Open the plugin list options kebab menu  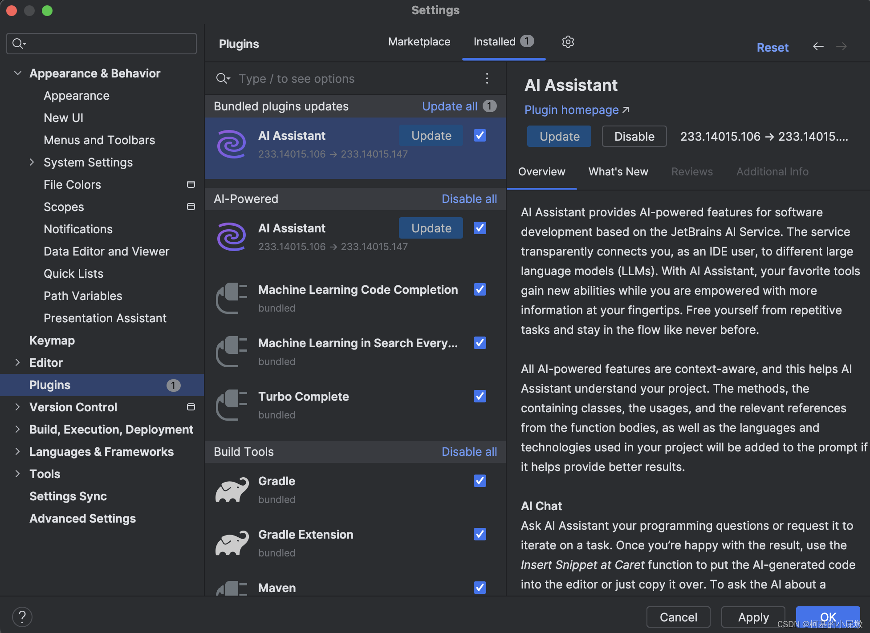point(487,79)
